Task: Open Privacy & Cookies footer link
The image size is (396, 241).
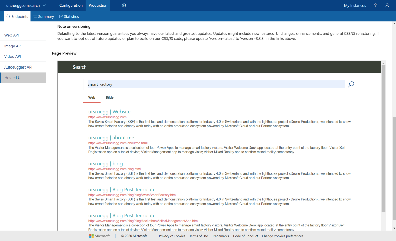Action: point(172,236)
